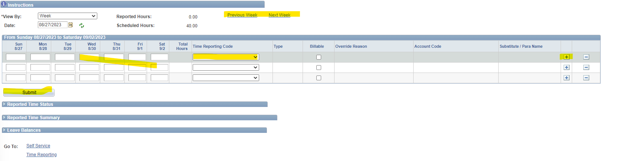
Task: Click Mon 8/28 hours field, third row
Action: click(40, 78)
